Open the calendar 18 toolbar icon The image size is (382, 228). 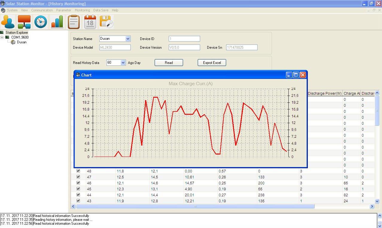(x=90, y=22)
